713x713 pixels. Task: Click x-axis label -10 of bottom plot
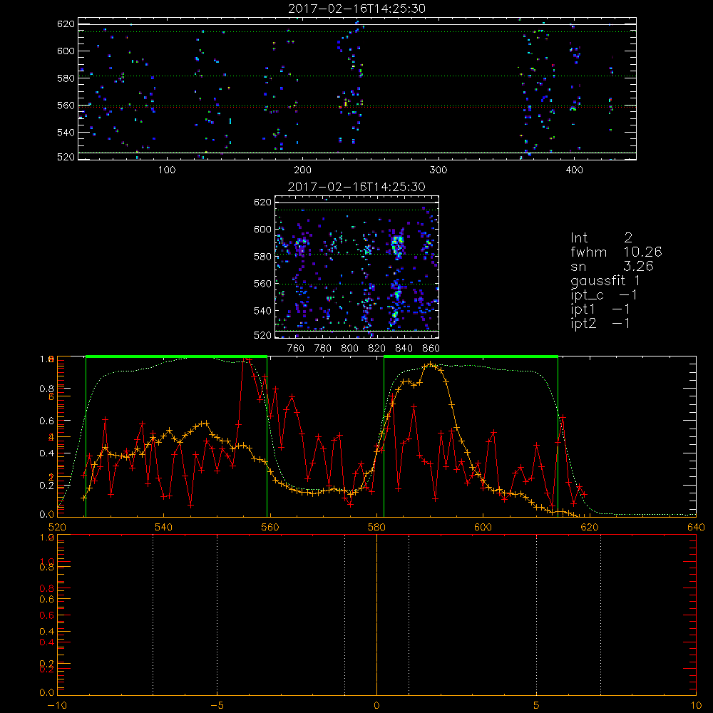point(57,705)
